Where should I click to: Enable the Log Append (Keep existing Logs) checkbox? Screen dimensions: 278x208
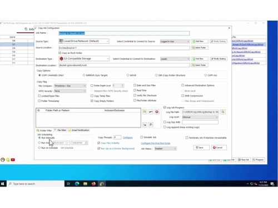click(165, 127)
